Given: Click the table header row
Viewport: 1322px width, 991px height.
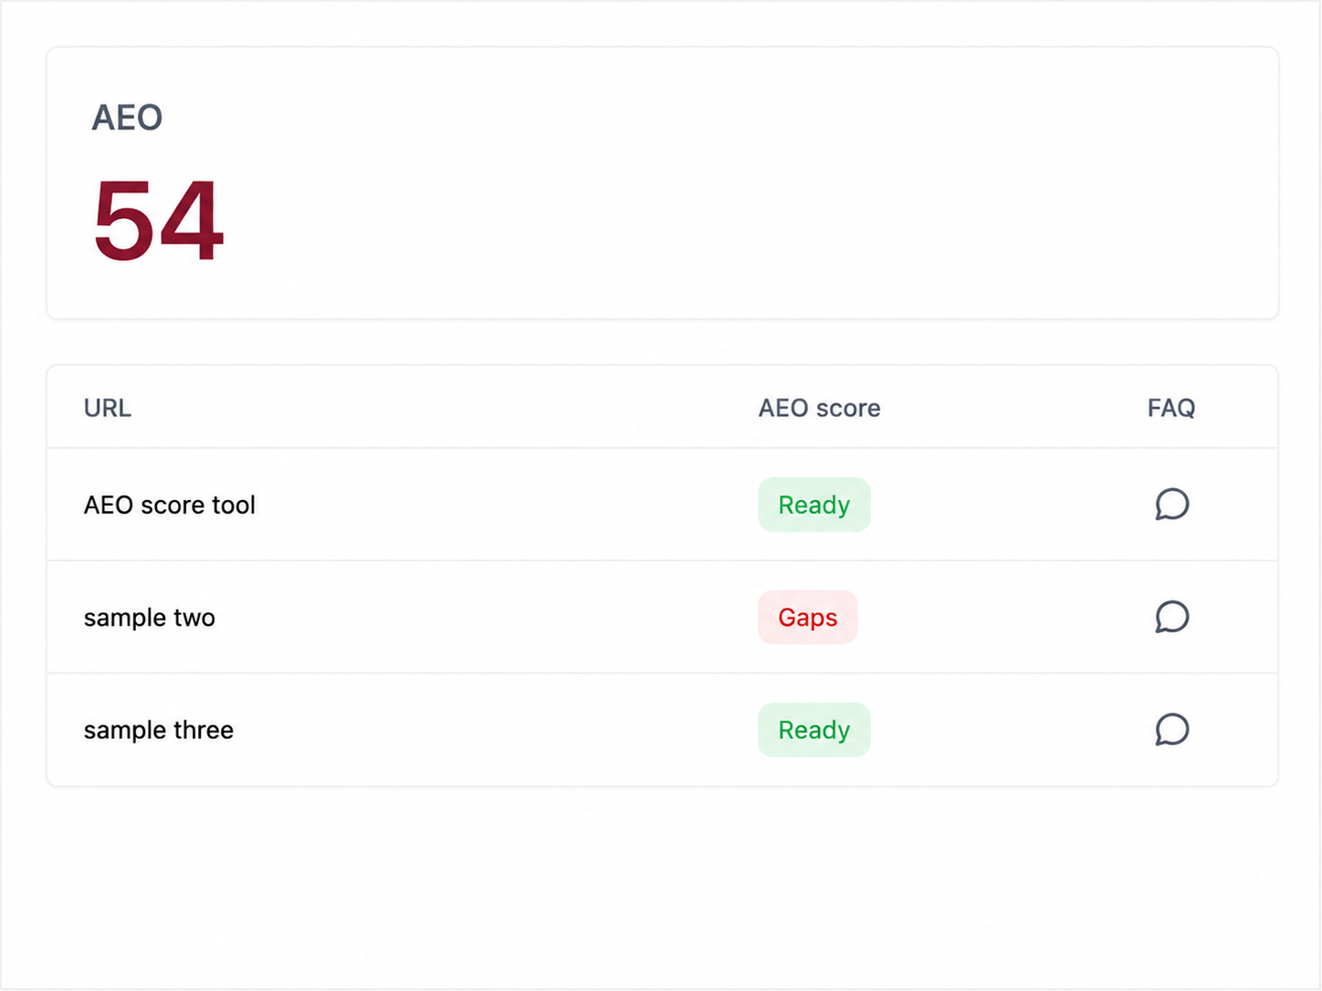Looking at the screenshot, I should coord(662,408).
